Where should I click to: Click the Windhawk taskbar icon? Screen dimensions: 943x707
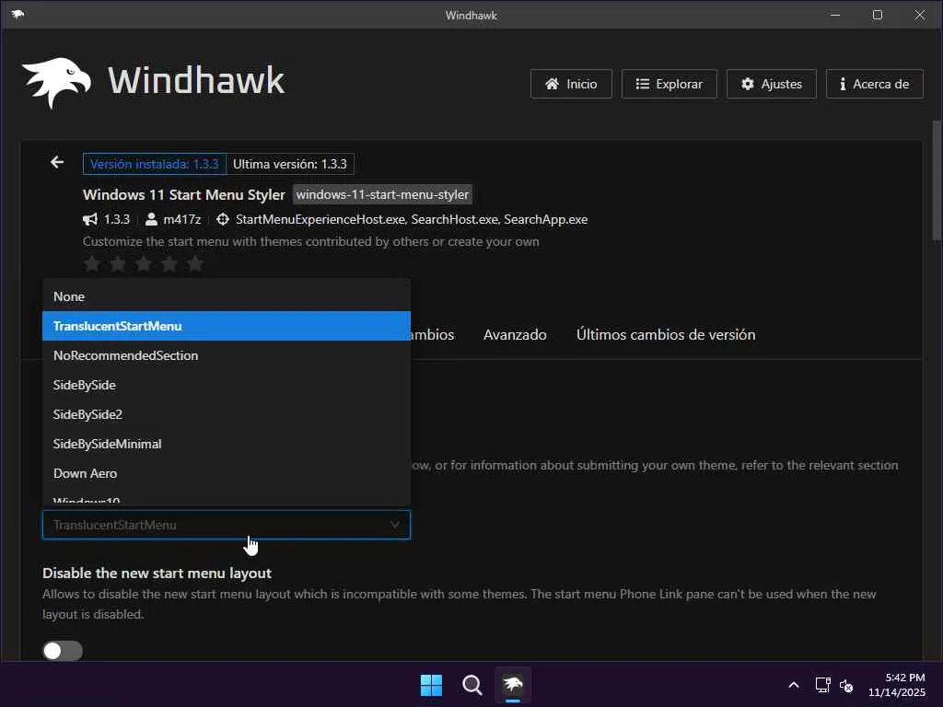pos(513,685)
